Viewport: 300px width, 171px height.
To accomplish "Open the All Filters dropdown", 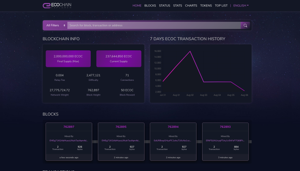I will pyautogui.click(x=56, y=26).
